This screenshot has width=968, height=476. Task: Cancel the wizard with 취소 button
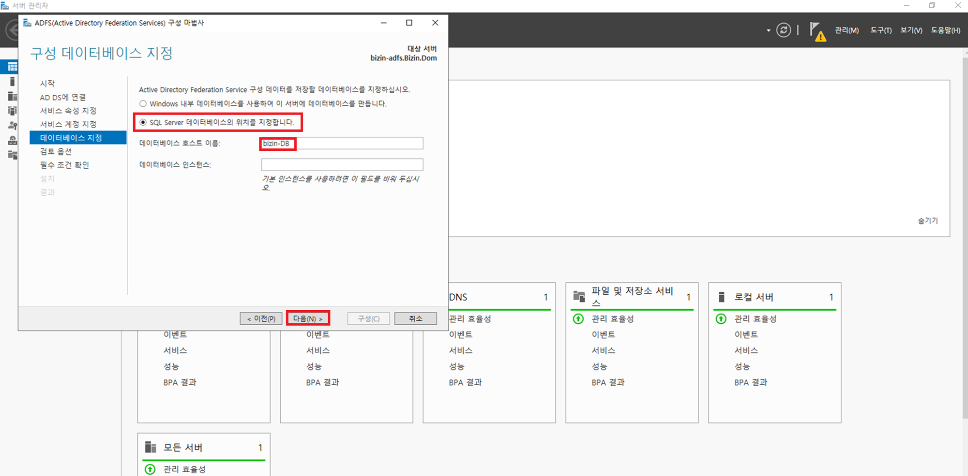coord(415,318)
